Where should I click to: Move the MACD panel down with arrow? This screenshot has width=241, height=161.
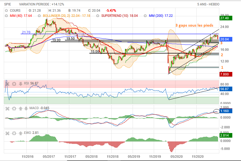tap(26, 109)
